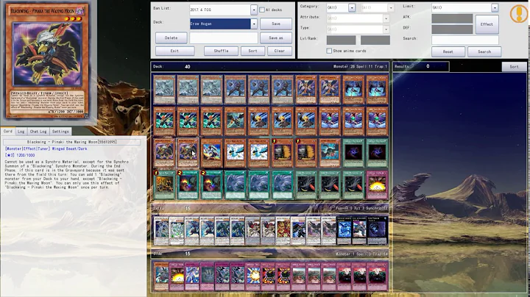Select the sunburst trap card in side deck
The height and width of the screenshot is (297, 530).
coord(177,276)
